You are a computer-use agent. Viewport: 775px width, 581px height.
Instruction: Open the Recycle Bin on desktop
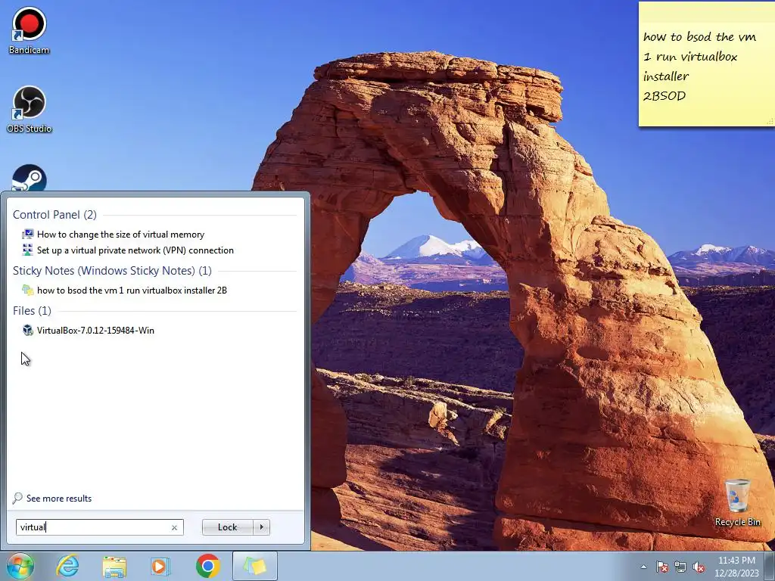click(737, 502)
